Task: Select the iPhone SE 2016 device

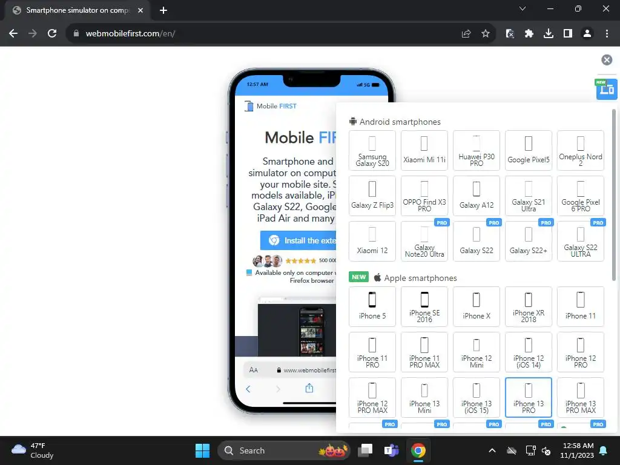Action: [x=424, y=307]
